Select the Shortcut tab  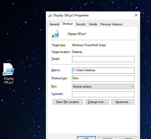click(x=67, y=24)
